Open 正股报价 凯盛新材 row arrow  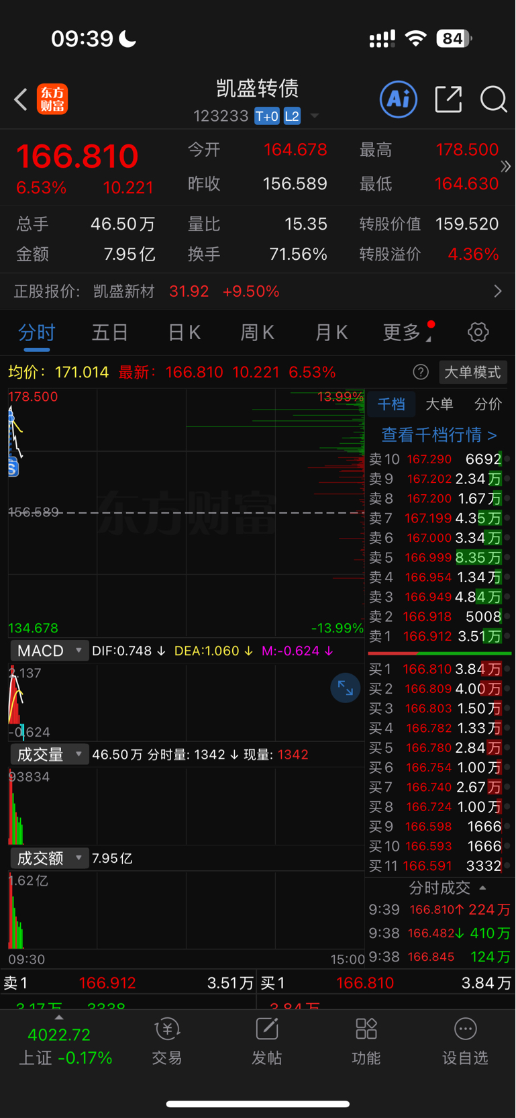497,291
